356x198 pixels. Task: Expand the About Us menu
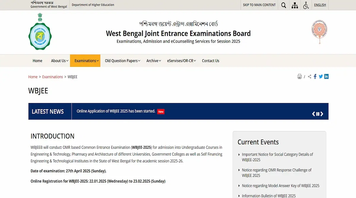60,61
